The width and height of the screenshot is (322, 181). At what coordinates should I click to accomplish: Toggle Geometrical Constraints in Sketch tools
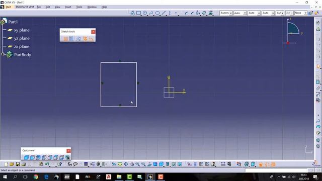85,39
